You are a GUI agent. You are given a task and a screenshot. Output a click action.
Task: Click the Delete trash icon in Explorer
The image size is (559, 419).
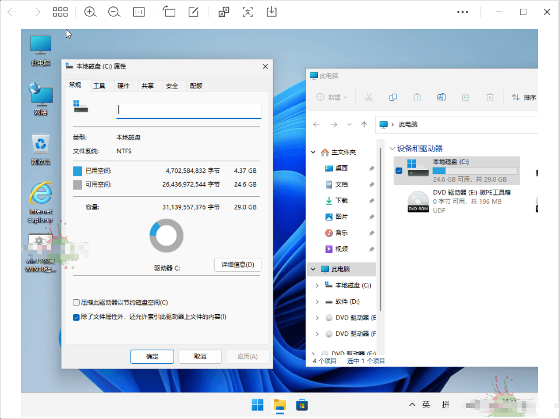click(x=490, y=97)
